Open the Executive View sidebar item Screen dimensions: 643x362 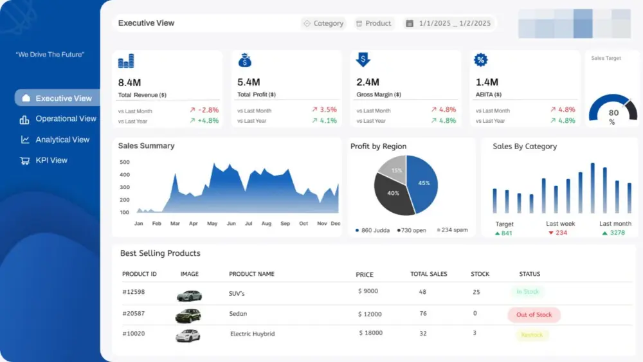pyautogui.click(x=57, y=98)
